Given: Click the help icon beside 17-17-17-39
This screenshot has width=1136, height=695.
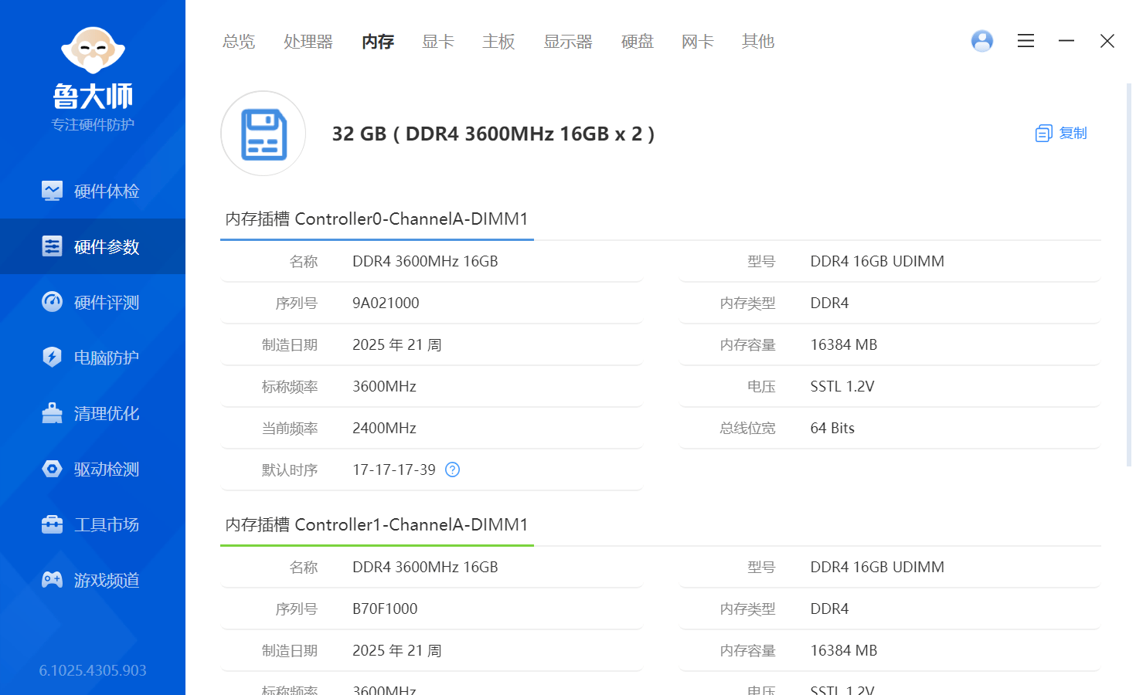Looking at the screenshot, I should pos(453,470).
